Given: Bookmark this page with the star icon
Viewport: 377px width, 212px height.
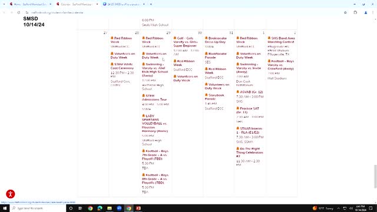Looking at the screenshot, I should coord(345,12).
